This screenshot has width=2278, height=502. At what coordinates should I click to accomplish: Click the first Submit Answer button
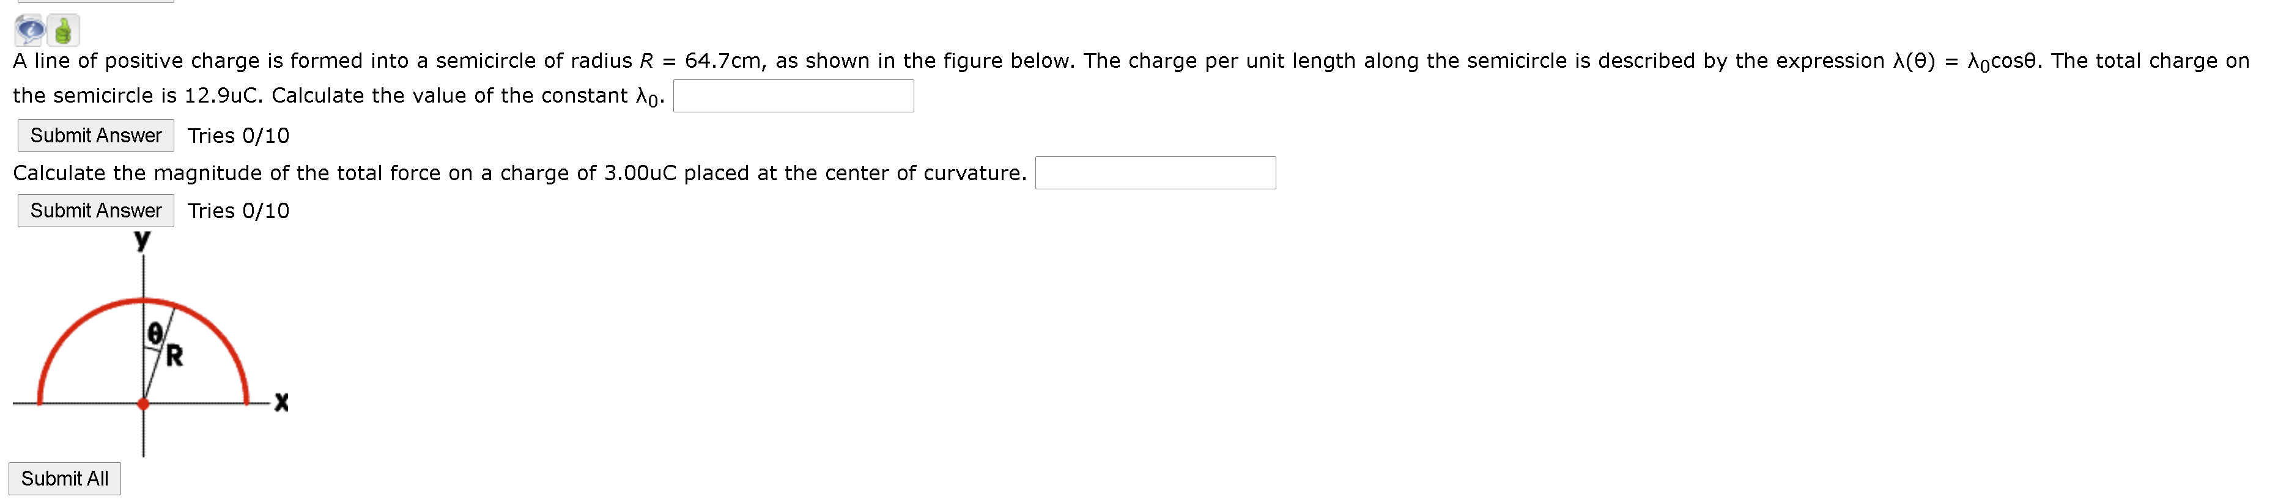pos(95,135)
